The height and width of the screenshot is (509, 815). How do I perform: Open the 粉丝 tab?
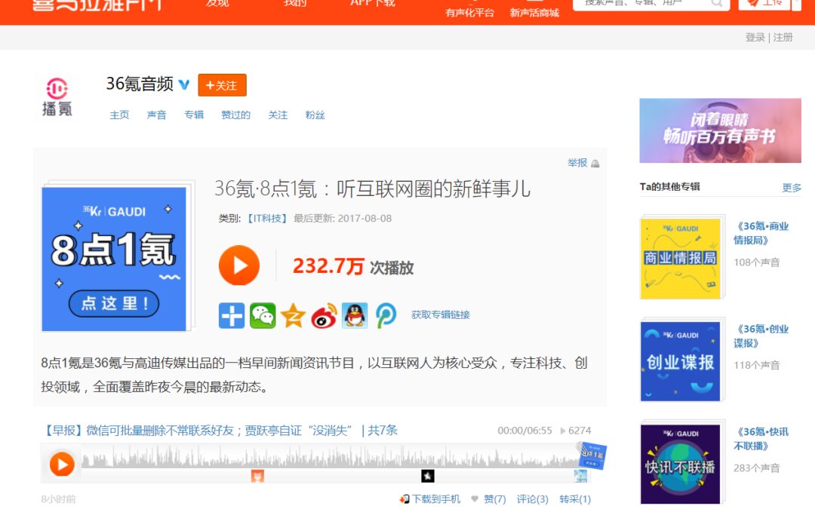point(315,115)
